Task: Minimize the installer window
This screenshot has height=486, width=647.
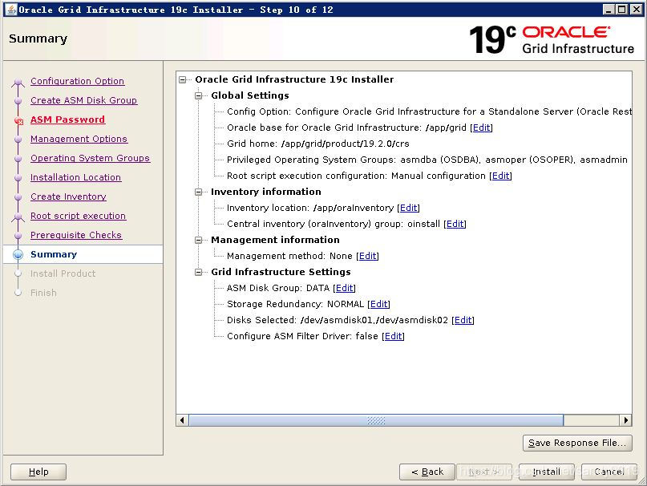Action: 608,10
